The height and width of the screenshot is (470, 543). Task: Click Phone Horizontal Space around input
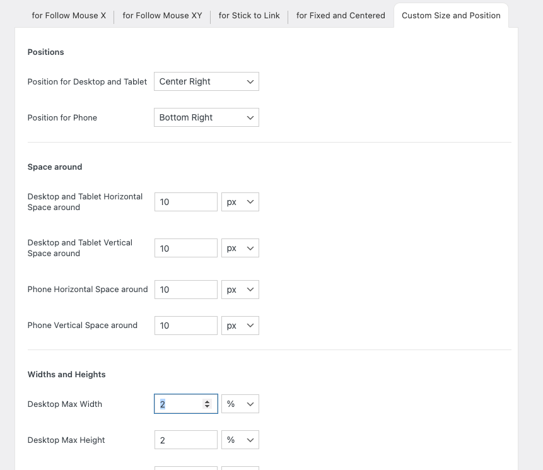[185, 290]
